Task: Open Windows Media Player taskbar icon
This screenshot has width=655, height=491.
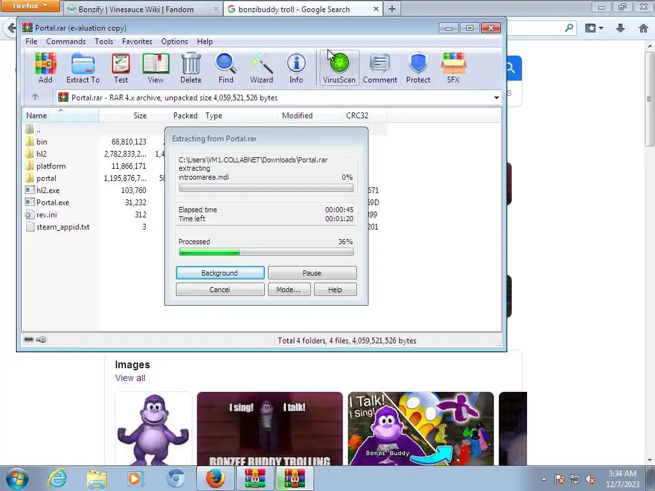Action: pos(136,478)
